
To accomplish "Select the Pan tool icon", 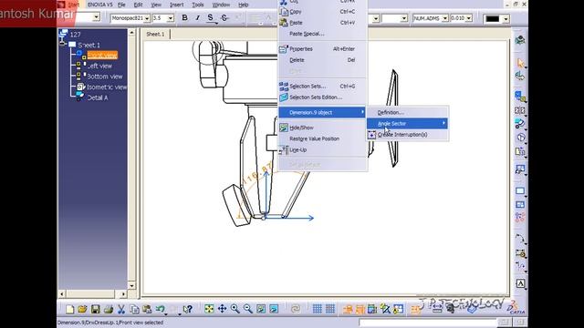I will click(x=222, y=309).
